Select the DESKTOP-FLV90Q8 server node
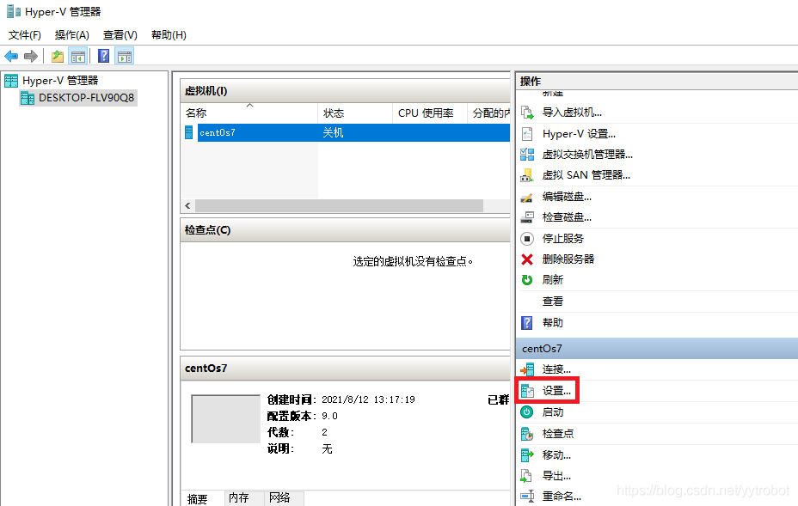The height and width of the screenshot is (506, 798). [x=86, y=98]
